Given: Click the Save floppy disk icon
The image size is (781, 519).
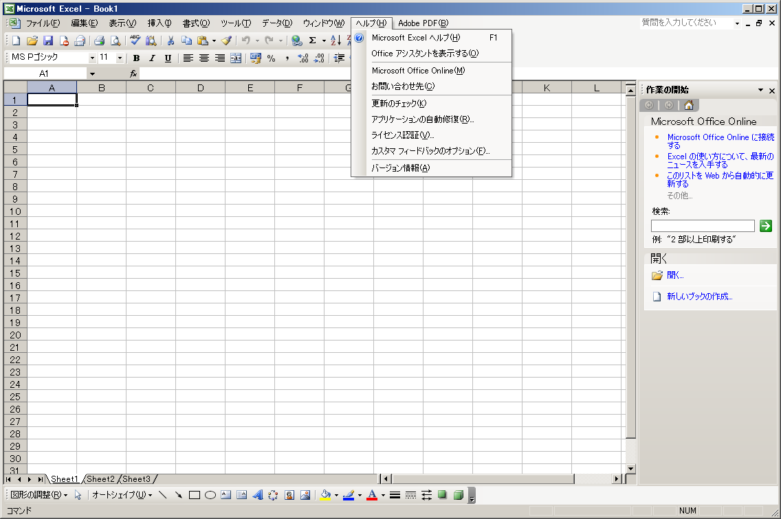Looking at the screenshot, I should pyautogui.click(x=48, y=41).
